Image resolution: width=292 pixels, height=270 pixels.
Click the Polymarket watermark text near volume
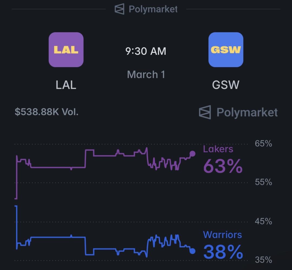click(x=247, y=112)
